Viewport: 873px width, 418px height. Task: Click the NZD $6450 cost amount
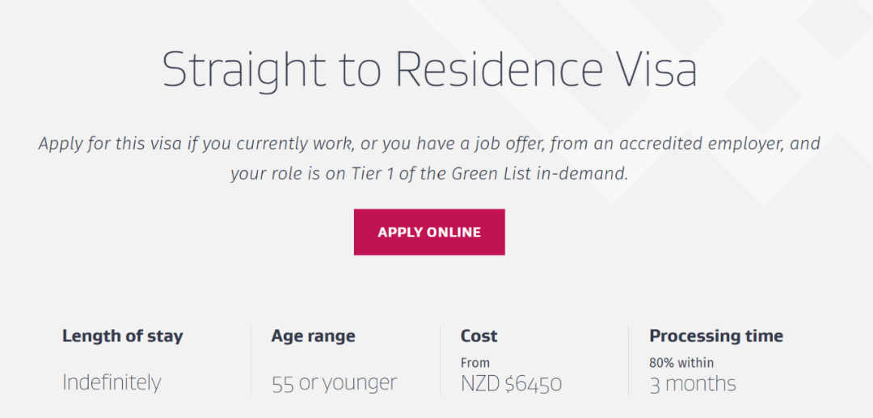(511, 382)
